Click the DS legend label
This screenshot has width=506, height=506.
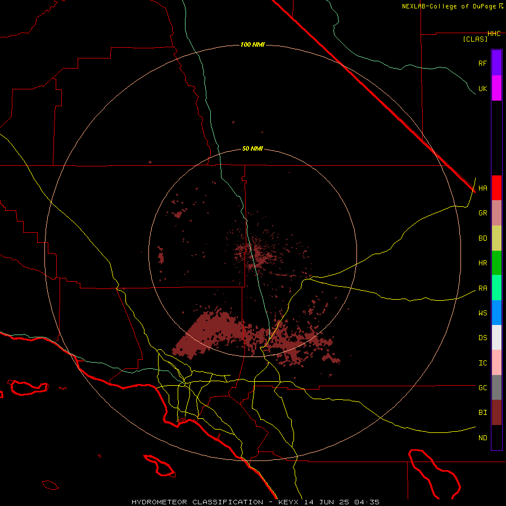tap(483, 337)
